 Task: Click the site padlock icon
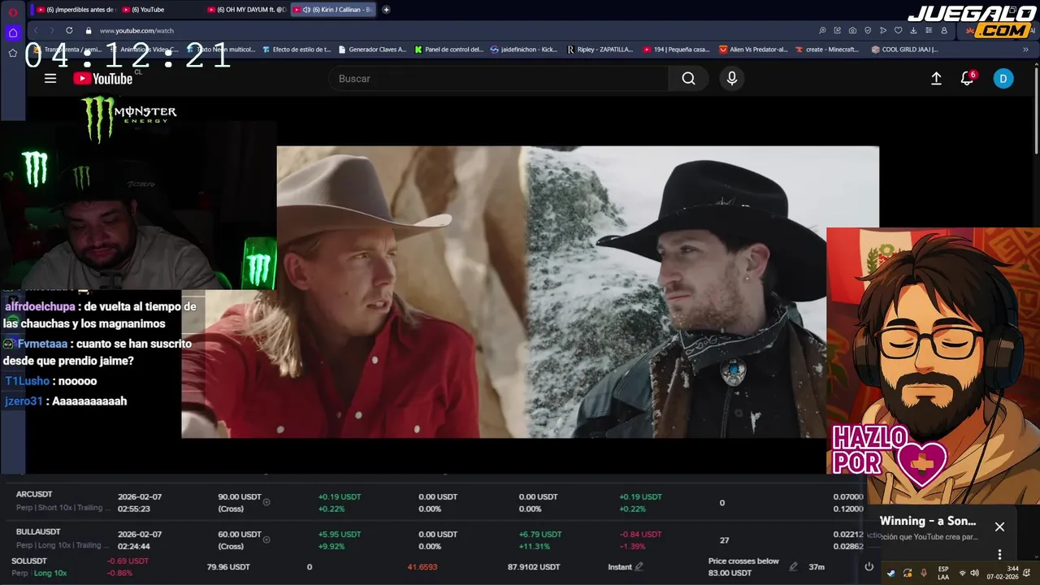pyautogui.click(x=89, y=30)
